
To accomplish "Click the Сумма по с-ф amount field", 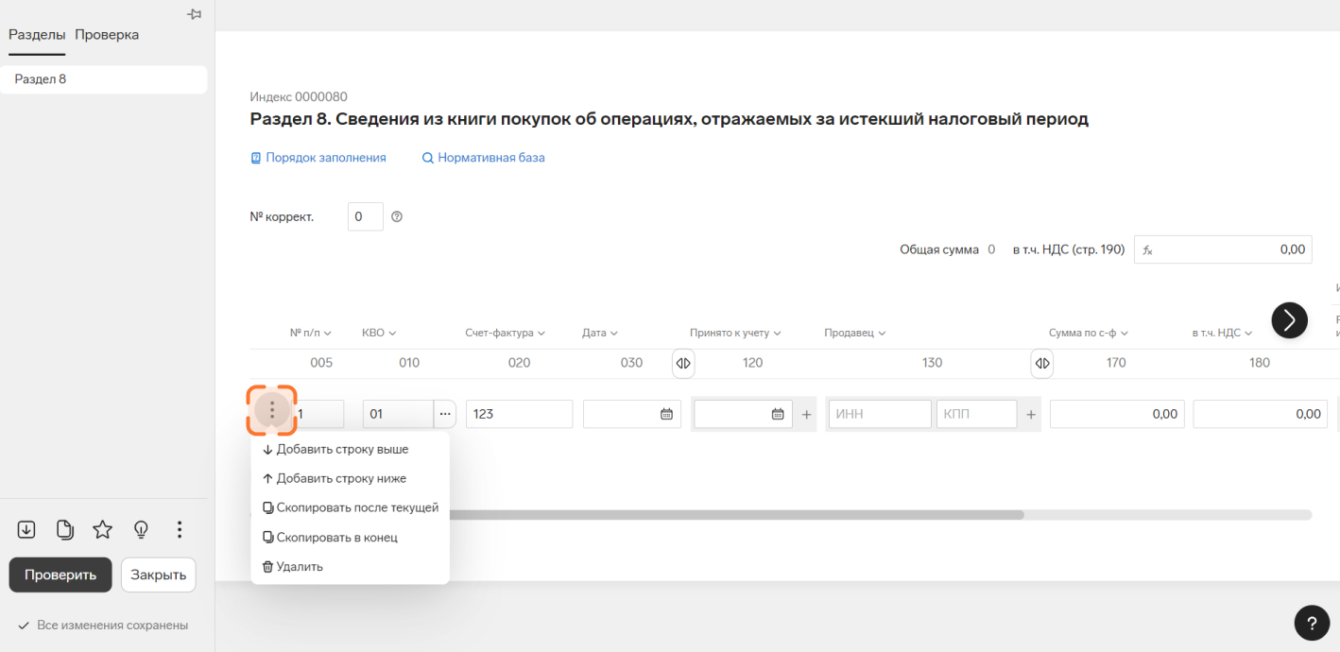I will [1117, 414].
